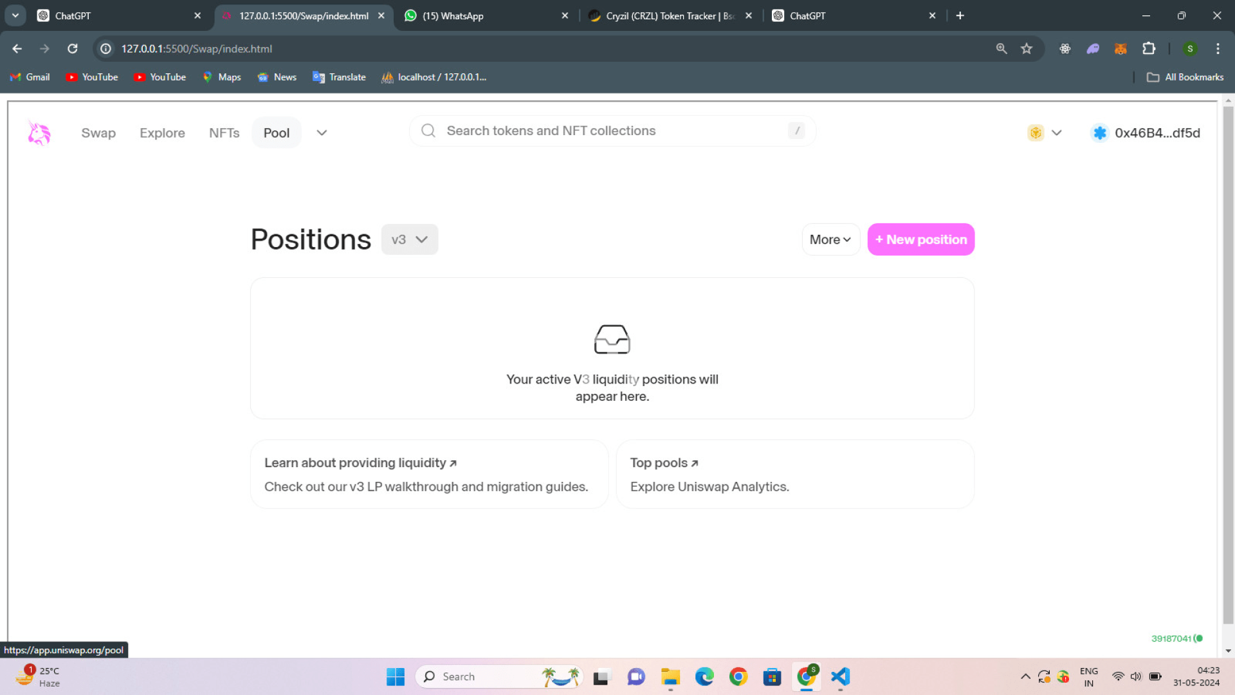Click the New position button
Screen dimensions: 1235x695
920,239
